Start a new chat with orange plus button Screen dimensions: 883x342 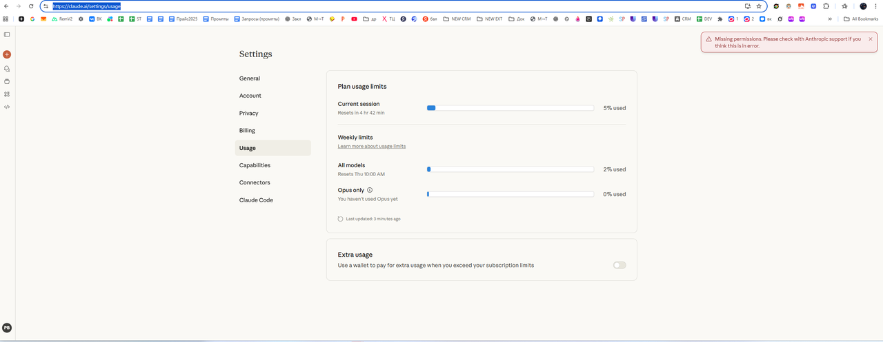click(x=7, y=54)
